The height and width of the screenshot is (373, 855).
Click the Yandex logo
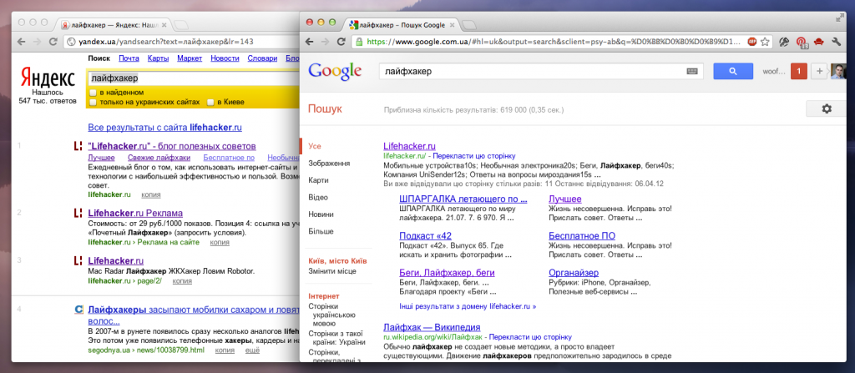click(x=48, y=78)
